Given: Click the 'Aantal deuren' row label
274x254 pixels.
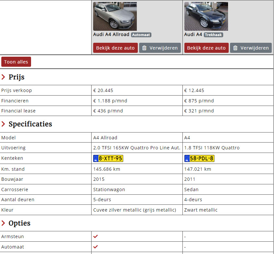Looking at the screenshot, I should tap(18, 200).
